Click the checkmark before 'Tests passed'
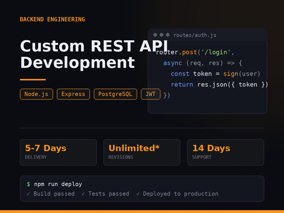The image size is (284, 213). point(83,194)
